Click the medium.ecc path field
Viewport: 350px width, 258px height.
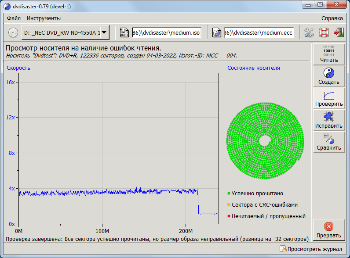(259, 32)
